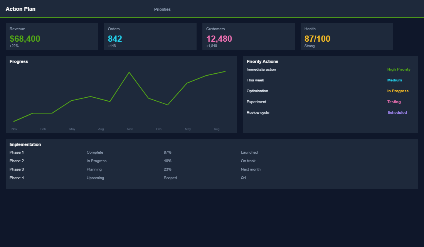Click the first Nov axis label
This screenshot has height=247, width=424.
pyautogui.click(x=14, y=129)
